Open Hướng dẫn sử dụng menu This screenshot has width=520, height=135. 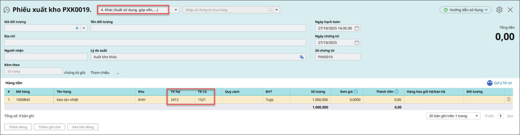466,10
